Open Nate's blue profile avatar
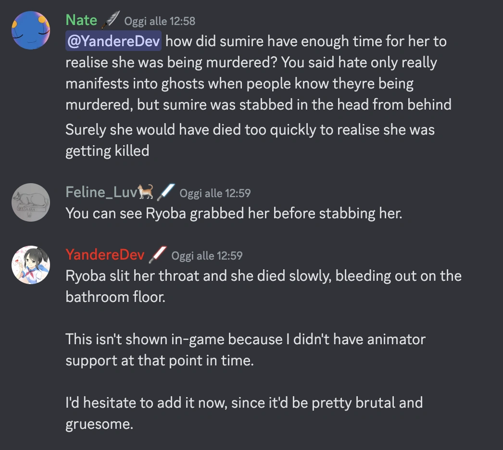 coord(31,30)
